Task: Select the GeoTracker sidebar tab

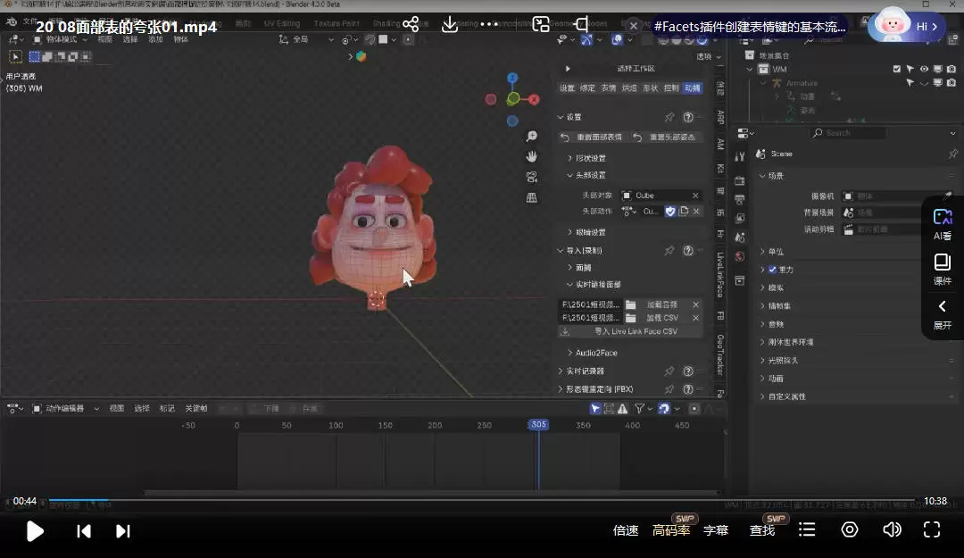Action: (x=720, y=355)
